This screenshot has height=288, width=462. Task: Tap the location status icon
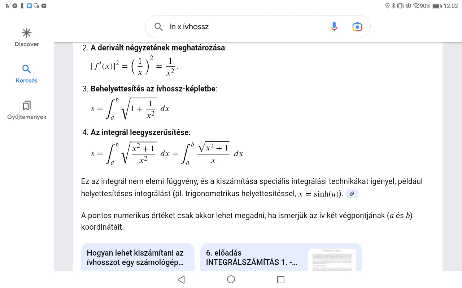388,6
